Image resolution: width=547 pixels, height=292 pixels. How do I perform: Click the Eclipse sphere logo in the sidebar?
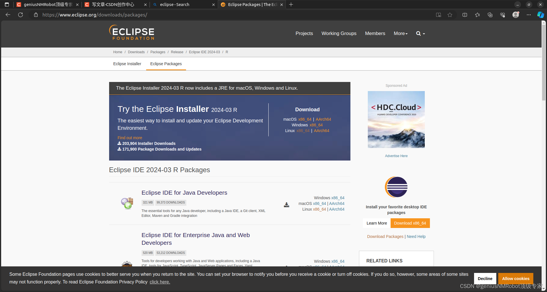point(396,187)
